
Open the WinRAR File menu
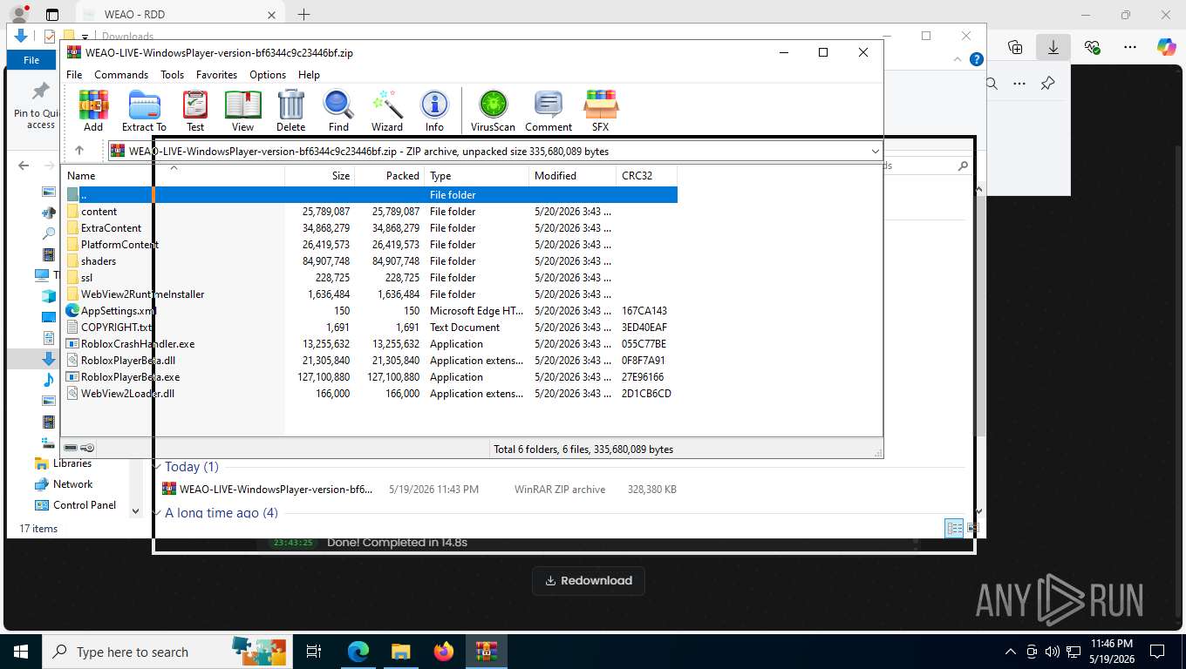[74, 75]
